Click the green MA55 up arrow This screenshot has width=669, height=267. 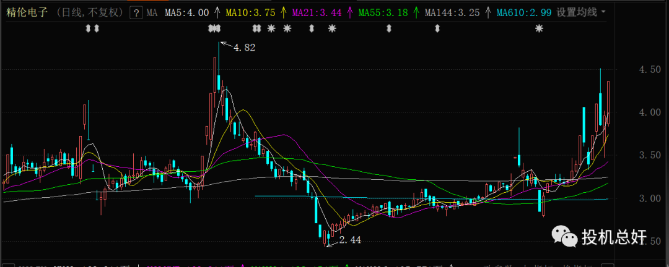coord(415,12)
